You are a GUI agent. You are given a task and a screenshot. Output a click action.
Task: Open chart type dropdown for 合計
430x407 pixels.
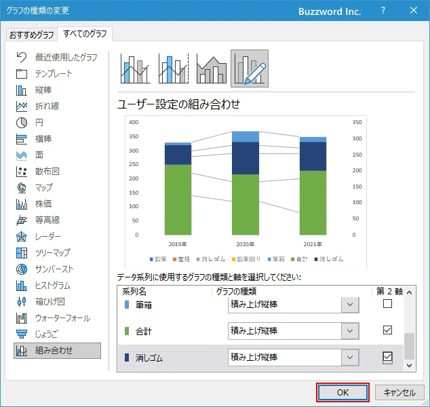click(x=350, y=331)
